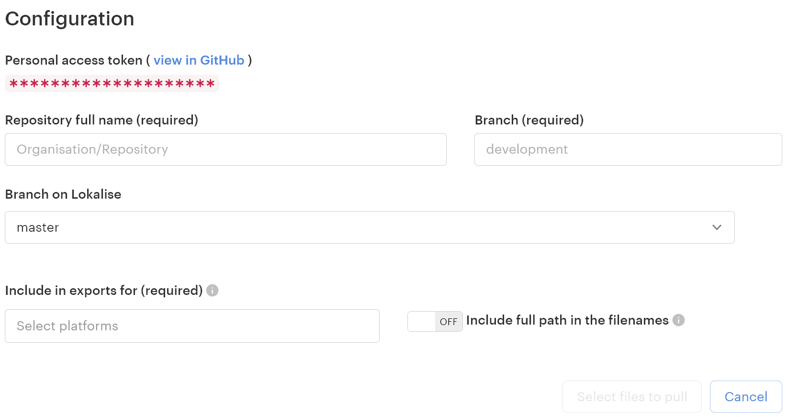Click the OFF text on the filenames switch
The width and height of the screenshot is (788, 417).
[449, 322]
